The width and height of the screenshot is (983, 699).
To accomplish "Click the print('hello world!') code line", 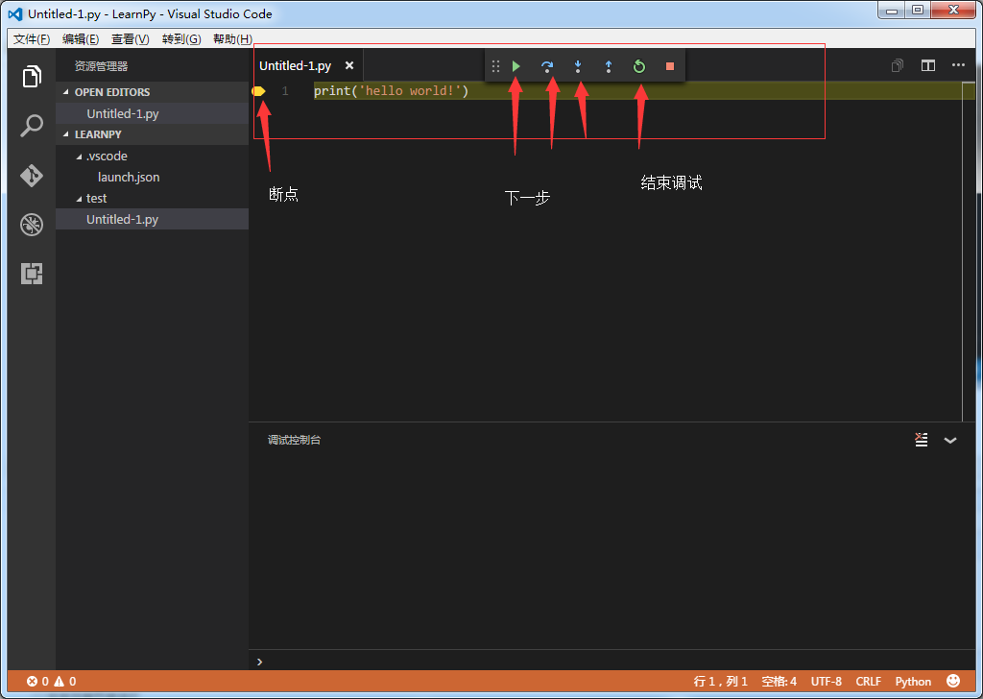I will [x=392, y=91].
